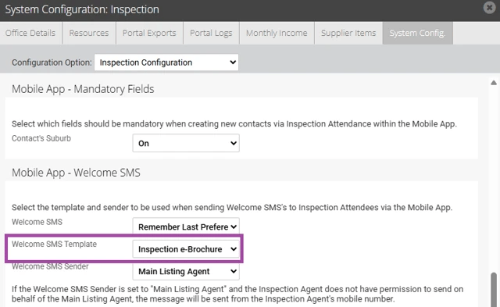Expand the Configuration Option dropdown
500x307 pixels.
click(x=166, y=62)
